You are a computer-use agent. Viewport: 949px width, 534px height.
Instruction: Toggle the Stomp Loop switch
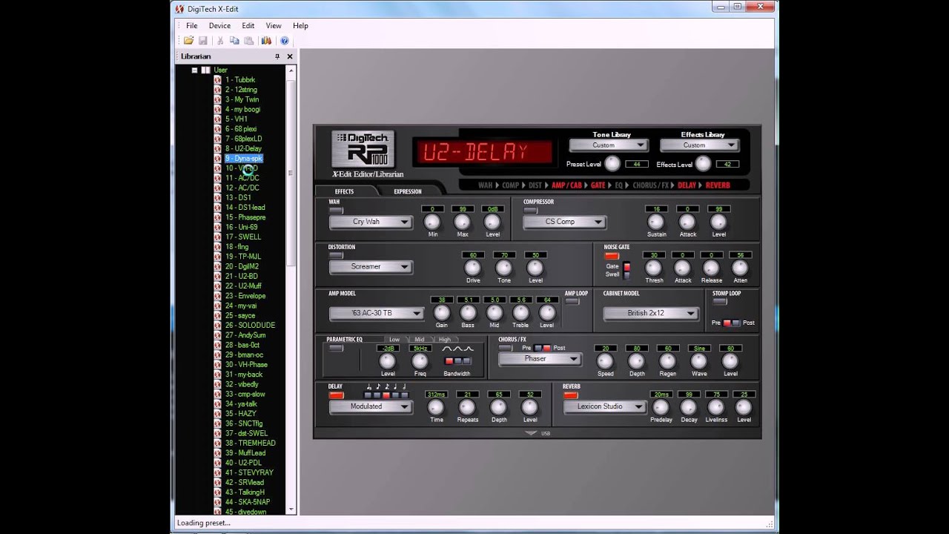point(719,302)
